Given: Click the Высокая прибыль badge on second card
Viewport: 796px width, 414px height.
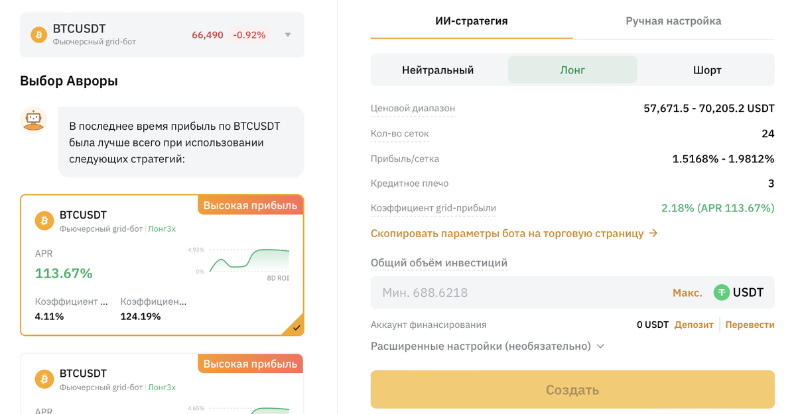Looking at the screenshot, I should pos(250,364).
